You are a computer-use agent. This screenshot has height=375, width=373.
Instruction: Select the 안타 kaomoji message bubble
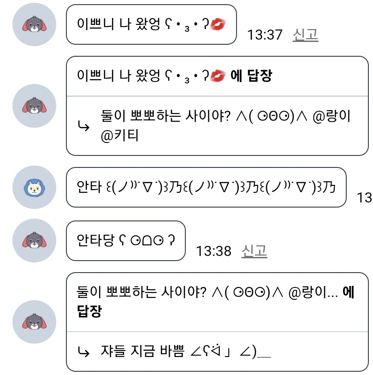click(206, 187)
